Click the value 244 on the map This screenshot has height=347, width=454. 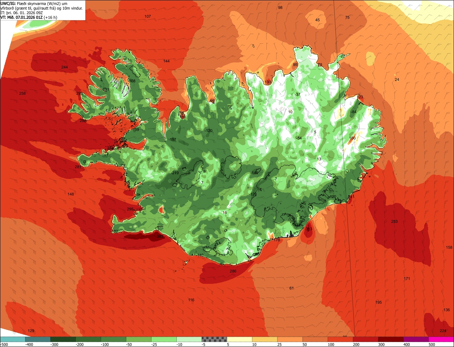pyautogui.click(x=64, y=67)
